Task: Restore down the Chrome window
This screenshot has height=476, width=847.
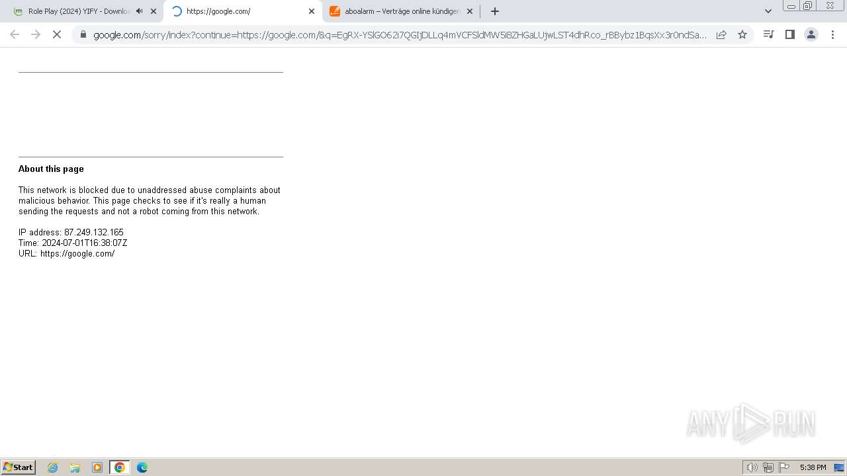Action: [808, 6]
